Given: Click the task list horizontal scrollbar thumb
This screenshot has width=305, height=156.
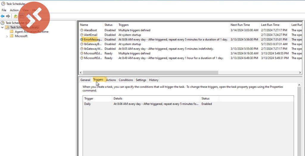Looking at the screenshot, I should click(150, 73).
